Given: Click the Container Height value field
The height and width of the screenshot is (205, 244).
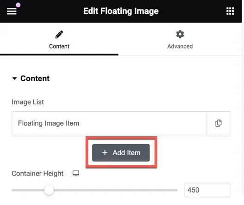Looking at the screenshot, I should (x=207, y=190).
